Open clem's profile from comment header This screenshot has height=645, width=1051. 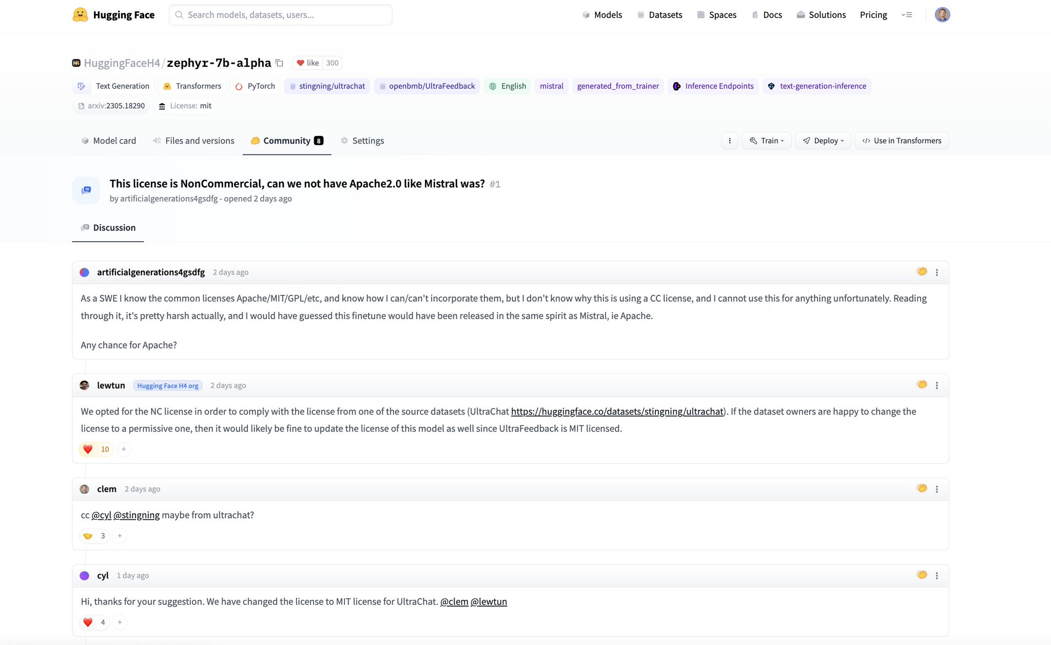[107, 489]
